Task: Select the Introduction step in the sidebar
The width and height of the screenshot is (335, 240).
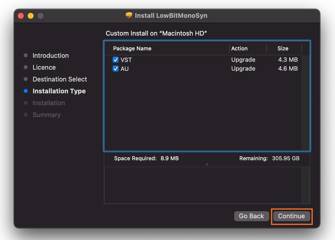Action: click(x=50, y=56)
